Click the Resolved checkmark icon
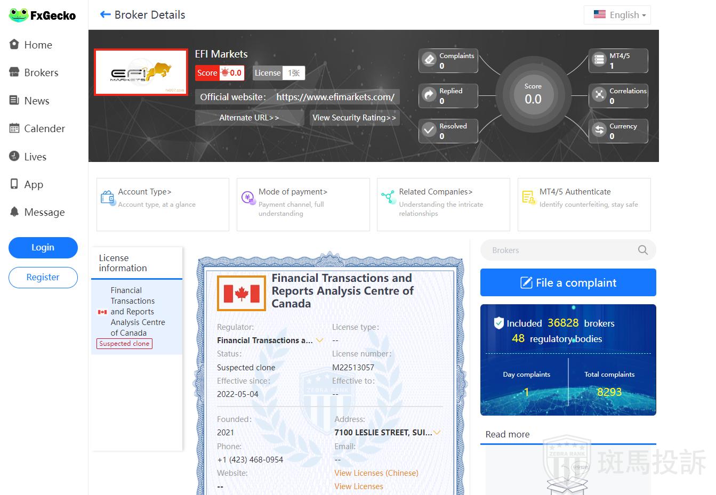 coord(429,130)
